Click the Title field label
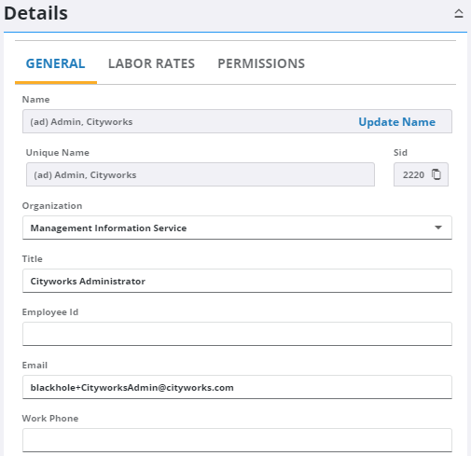Image resolution: width=471 pixels, height=456 pixels. tap(33, 259)
